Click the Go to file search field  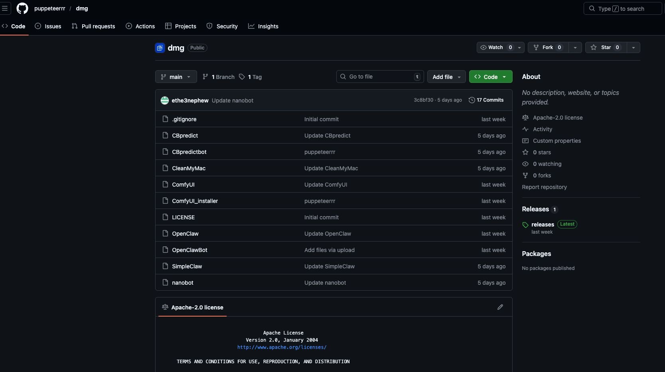pyautogui.click(x=379, y=77)
